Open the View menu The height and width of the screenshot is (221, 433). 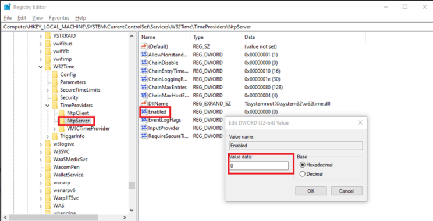(x=38, y=18)
